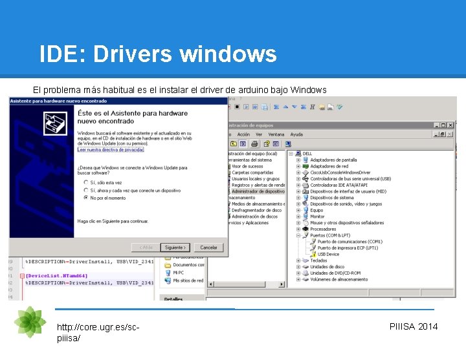This screenshot has height=349, width=466.
Task: Open 'Leer nuestra directiva de privacidad' link
Action: [x=111, y=149]
